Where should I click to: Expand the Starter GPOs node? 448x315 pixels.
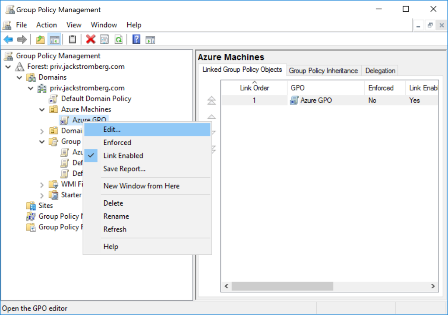[42, 195]
